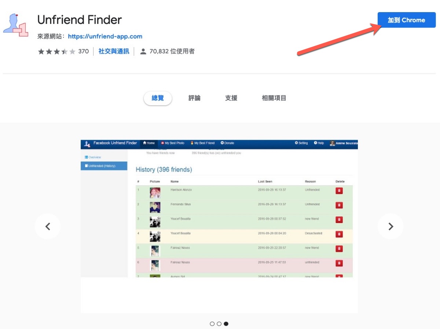Image resolution: width=440 pixels, height=329 pixels.
Task: Open Setting in the screenshot navbar
Action: [301, 143]
